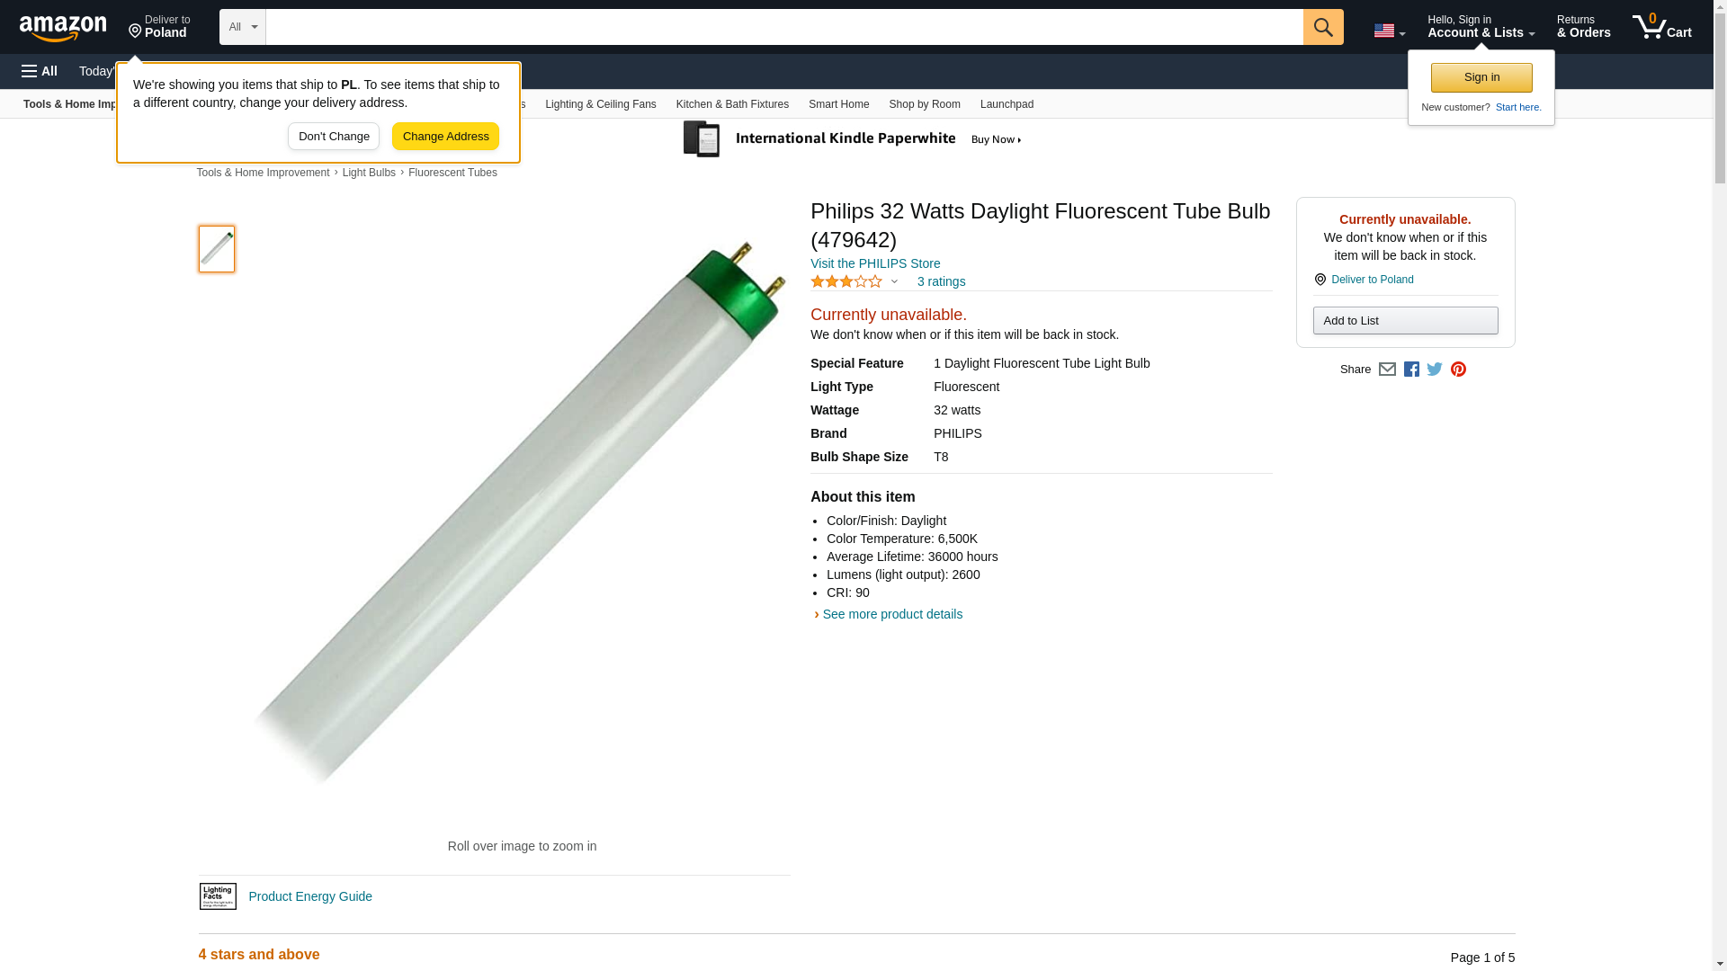Click the yellow Sign in button
Viewport: 1727px width, 971px height.
1481,77
